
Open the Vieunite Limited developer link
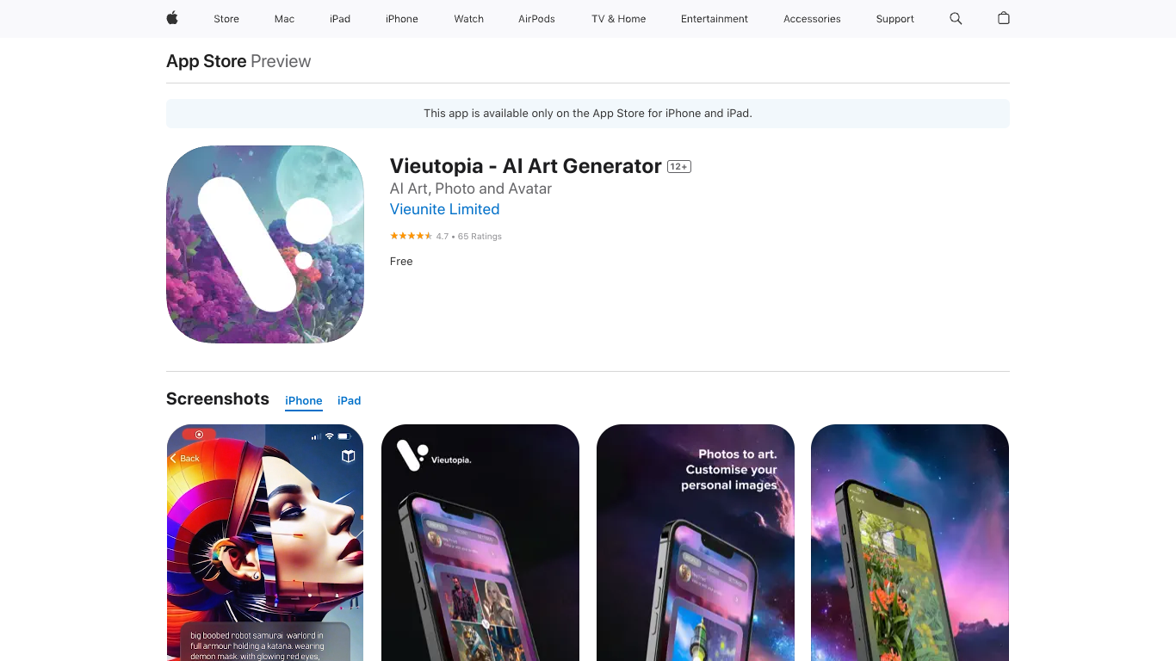pos(444,209)
